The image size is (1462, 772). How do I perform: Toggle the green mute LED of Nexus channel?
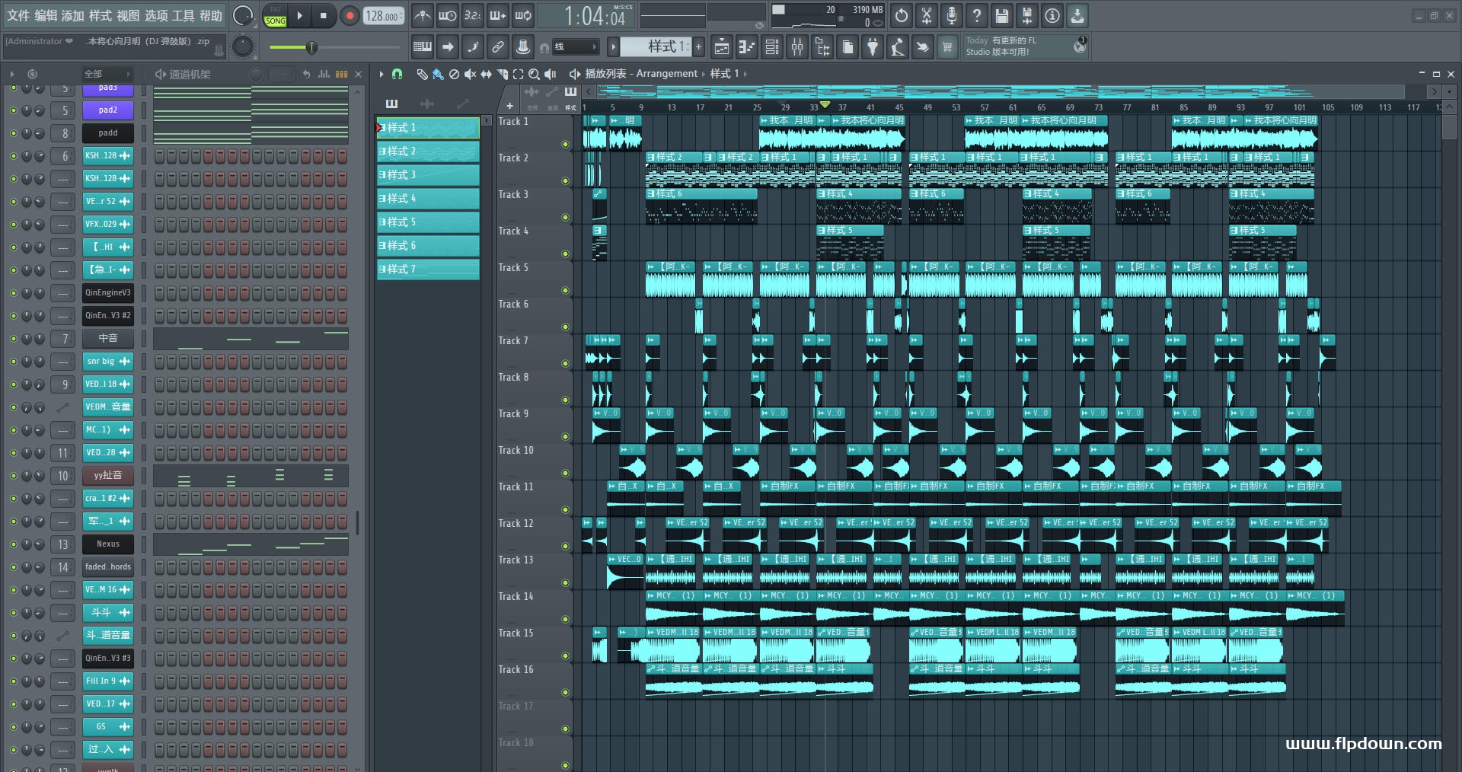pos(13,544)
